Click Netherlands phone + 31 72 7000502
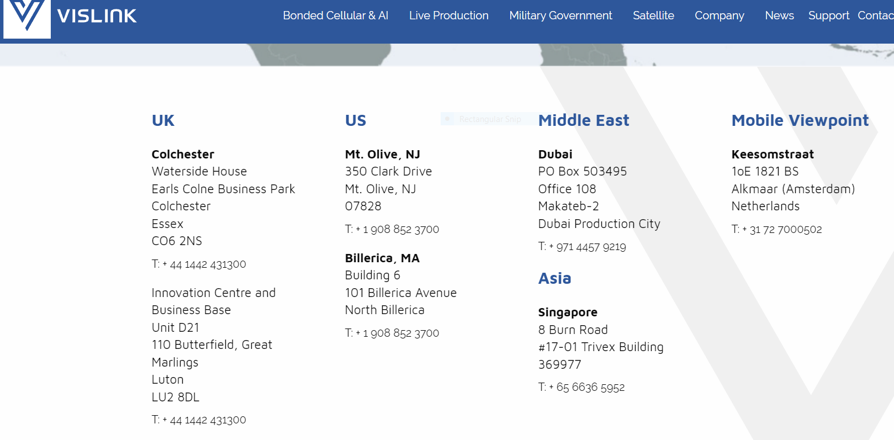The height and width of the screenshot is (440, 894). tap(776, 230)
